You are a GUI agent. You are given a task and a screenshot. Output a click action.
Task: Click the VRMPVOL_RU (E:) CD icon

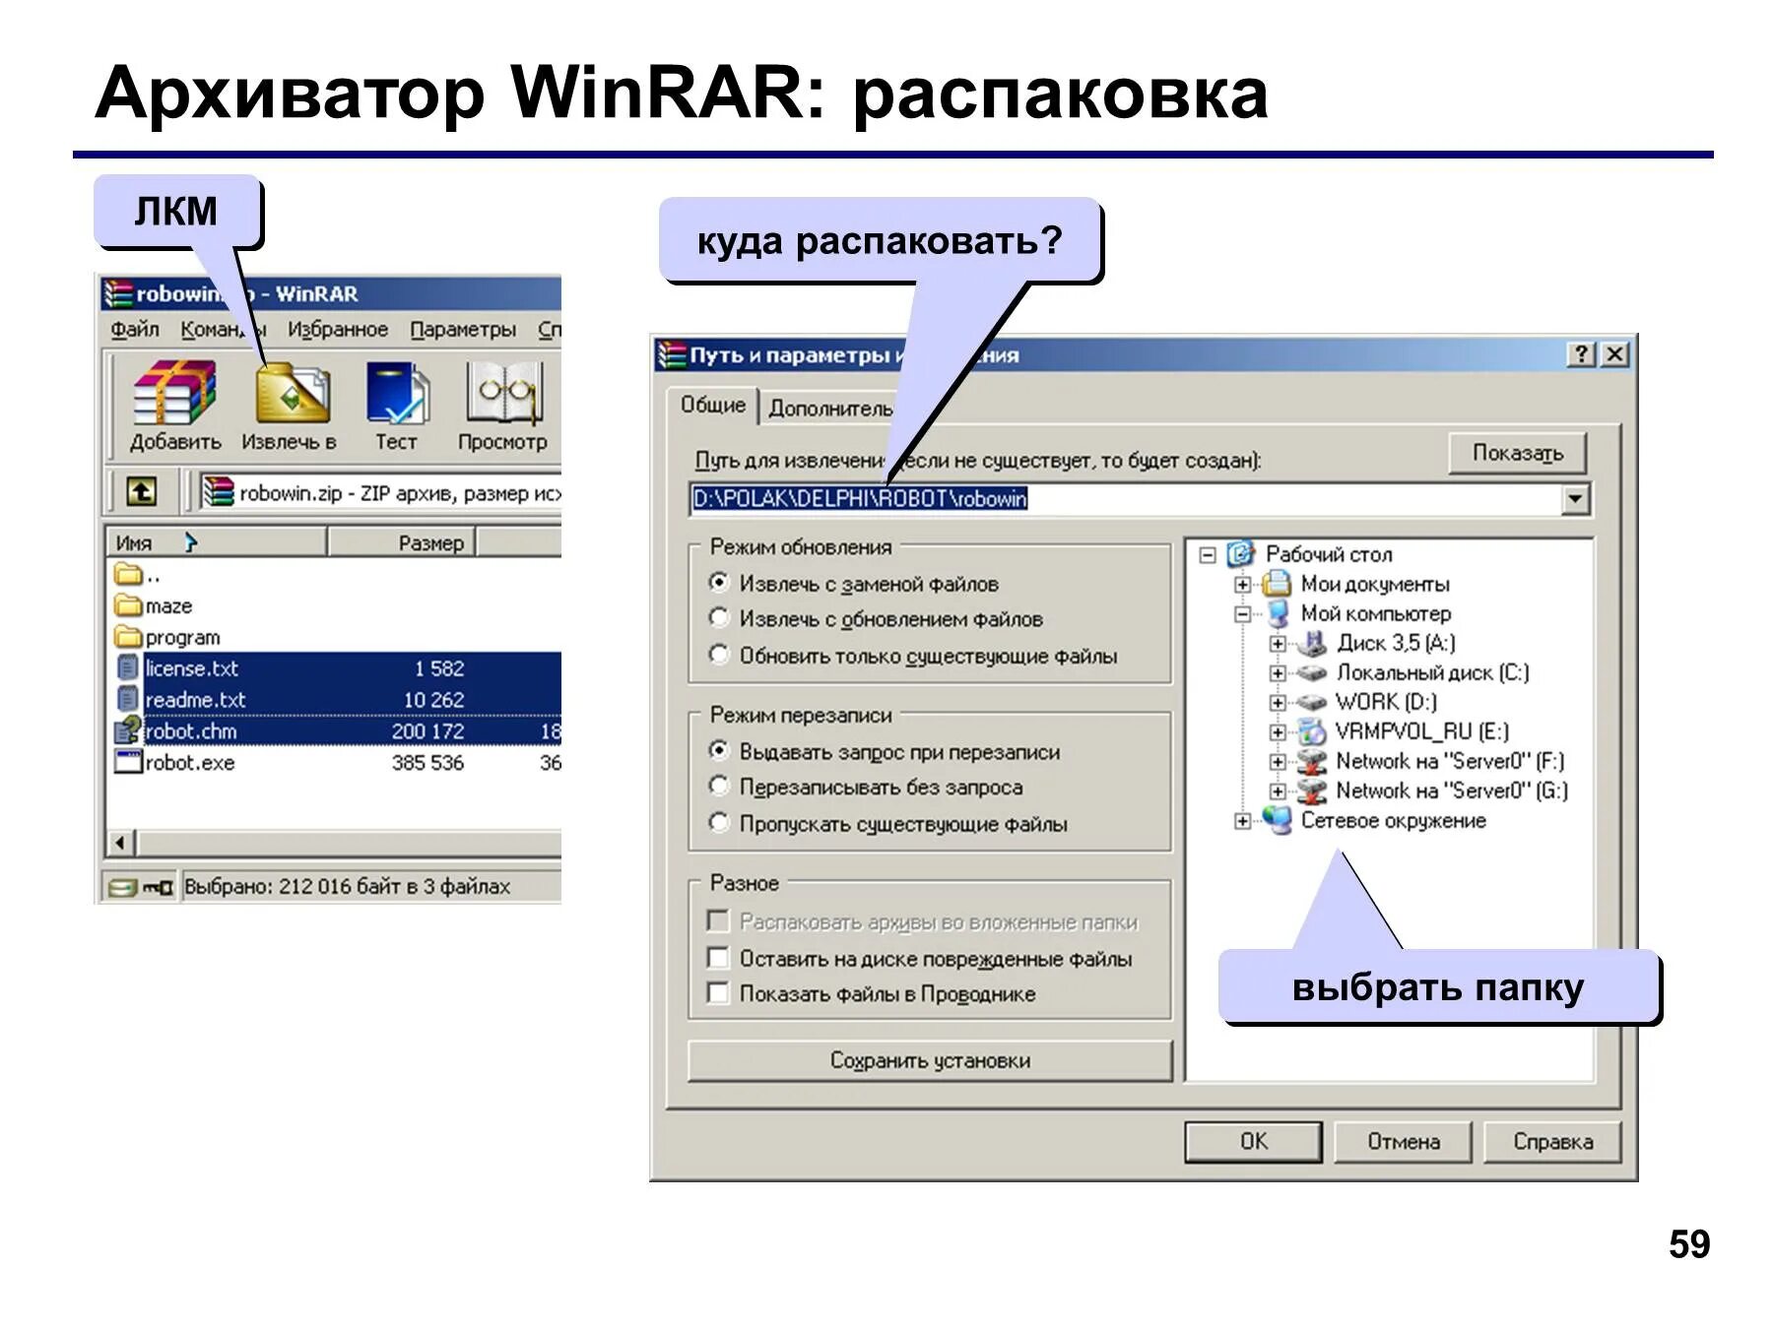click(1312, 731)
